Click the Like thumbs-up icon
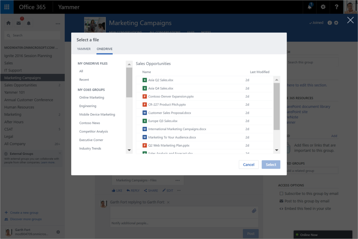The width and height of the screenshot is (358, 239). (x=113, y=190)
